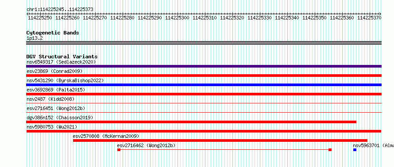Screen dimensions: 394x167
Task: Click the blue nsv5431290 variant bar
Action: pyautogui.click(x=204, y=85)
